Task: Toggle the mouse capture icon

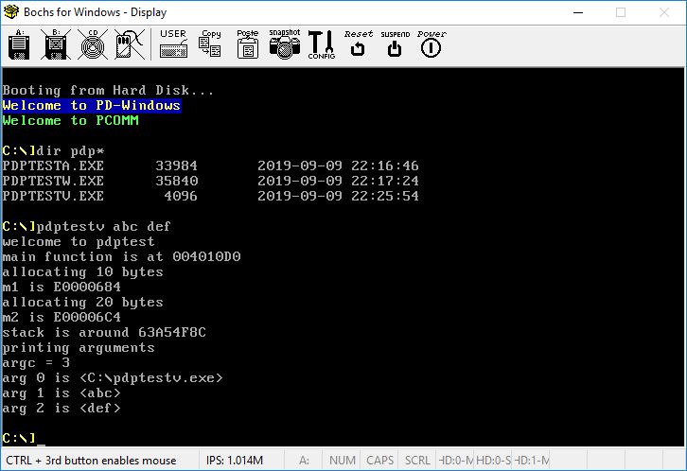Action: pyautogui.click(x=130, y=44)
